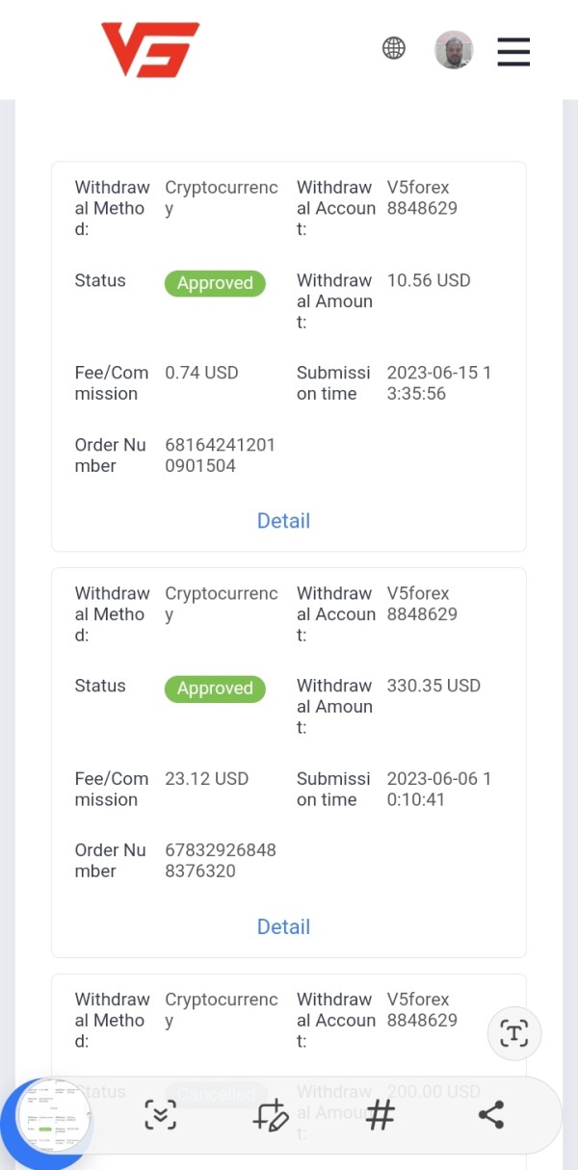This screenshot has width=578, height=1170.
Task: Share the screenshot via share icon
Action: tap(491, 1115)
